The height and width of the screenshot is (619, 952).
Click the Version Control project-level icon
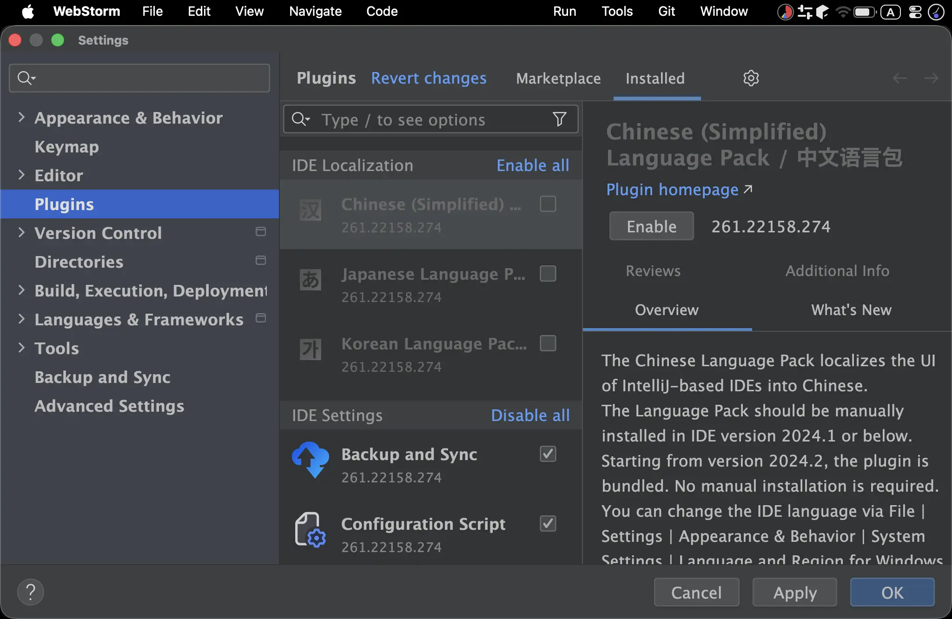[x=261, y=231]
